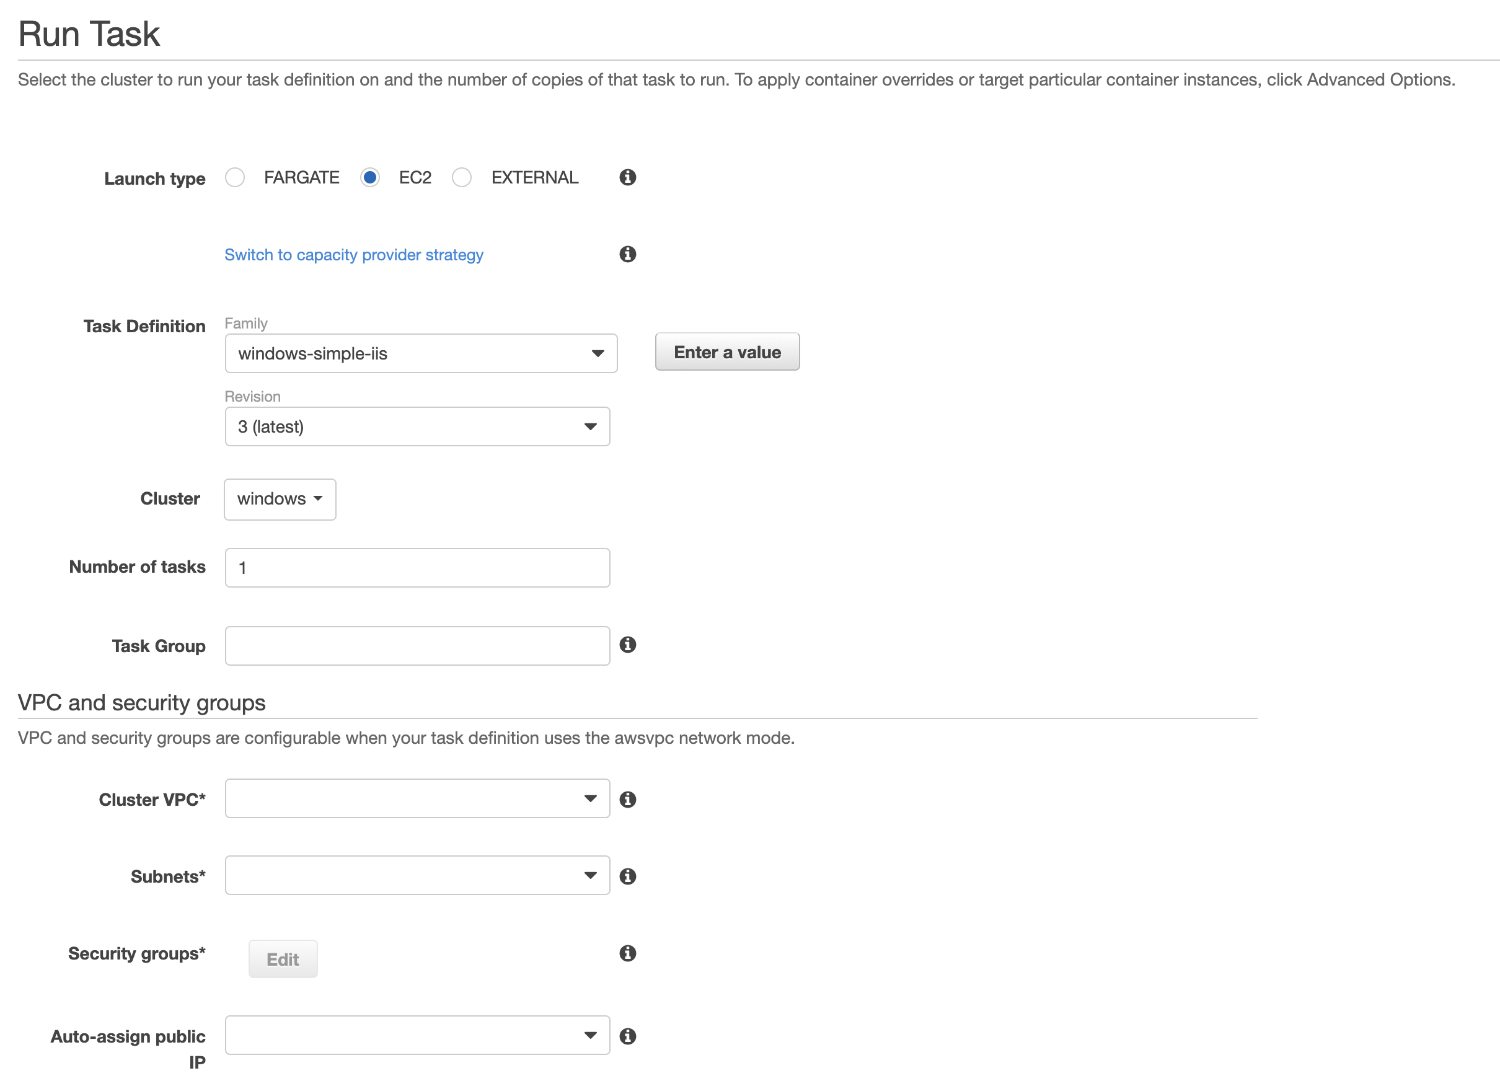1500x1081 pixels.
Task: Expand the Subnets dropdown
Action: 417,875
